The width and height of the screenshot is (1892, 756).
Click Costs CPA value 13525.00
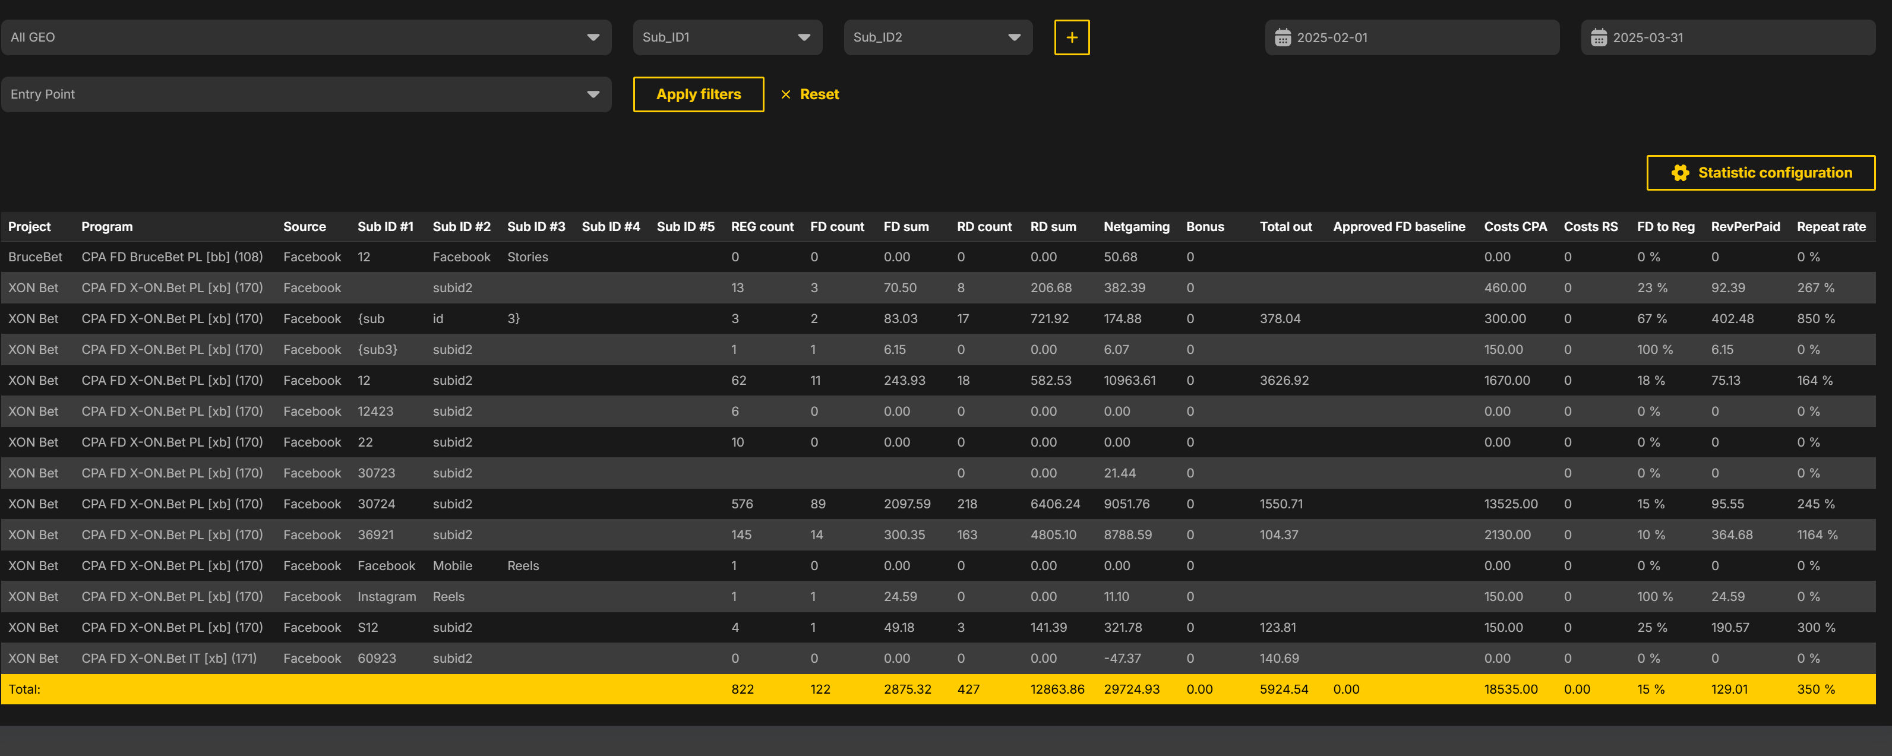[1511, 504]
